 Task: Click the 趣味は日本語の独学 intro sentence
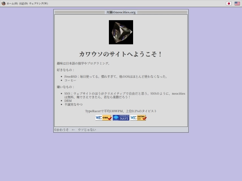83,63
